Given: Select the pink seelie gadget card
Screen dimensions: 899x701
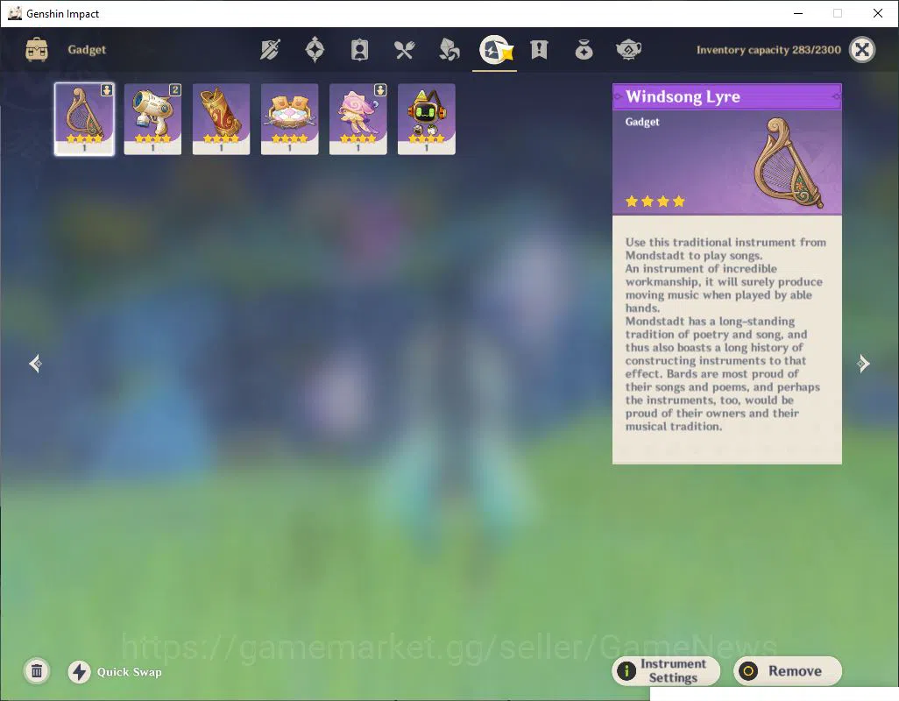Looking at the screenshot, I should (357, 118).
